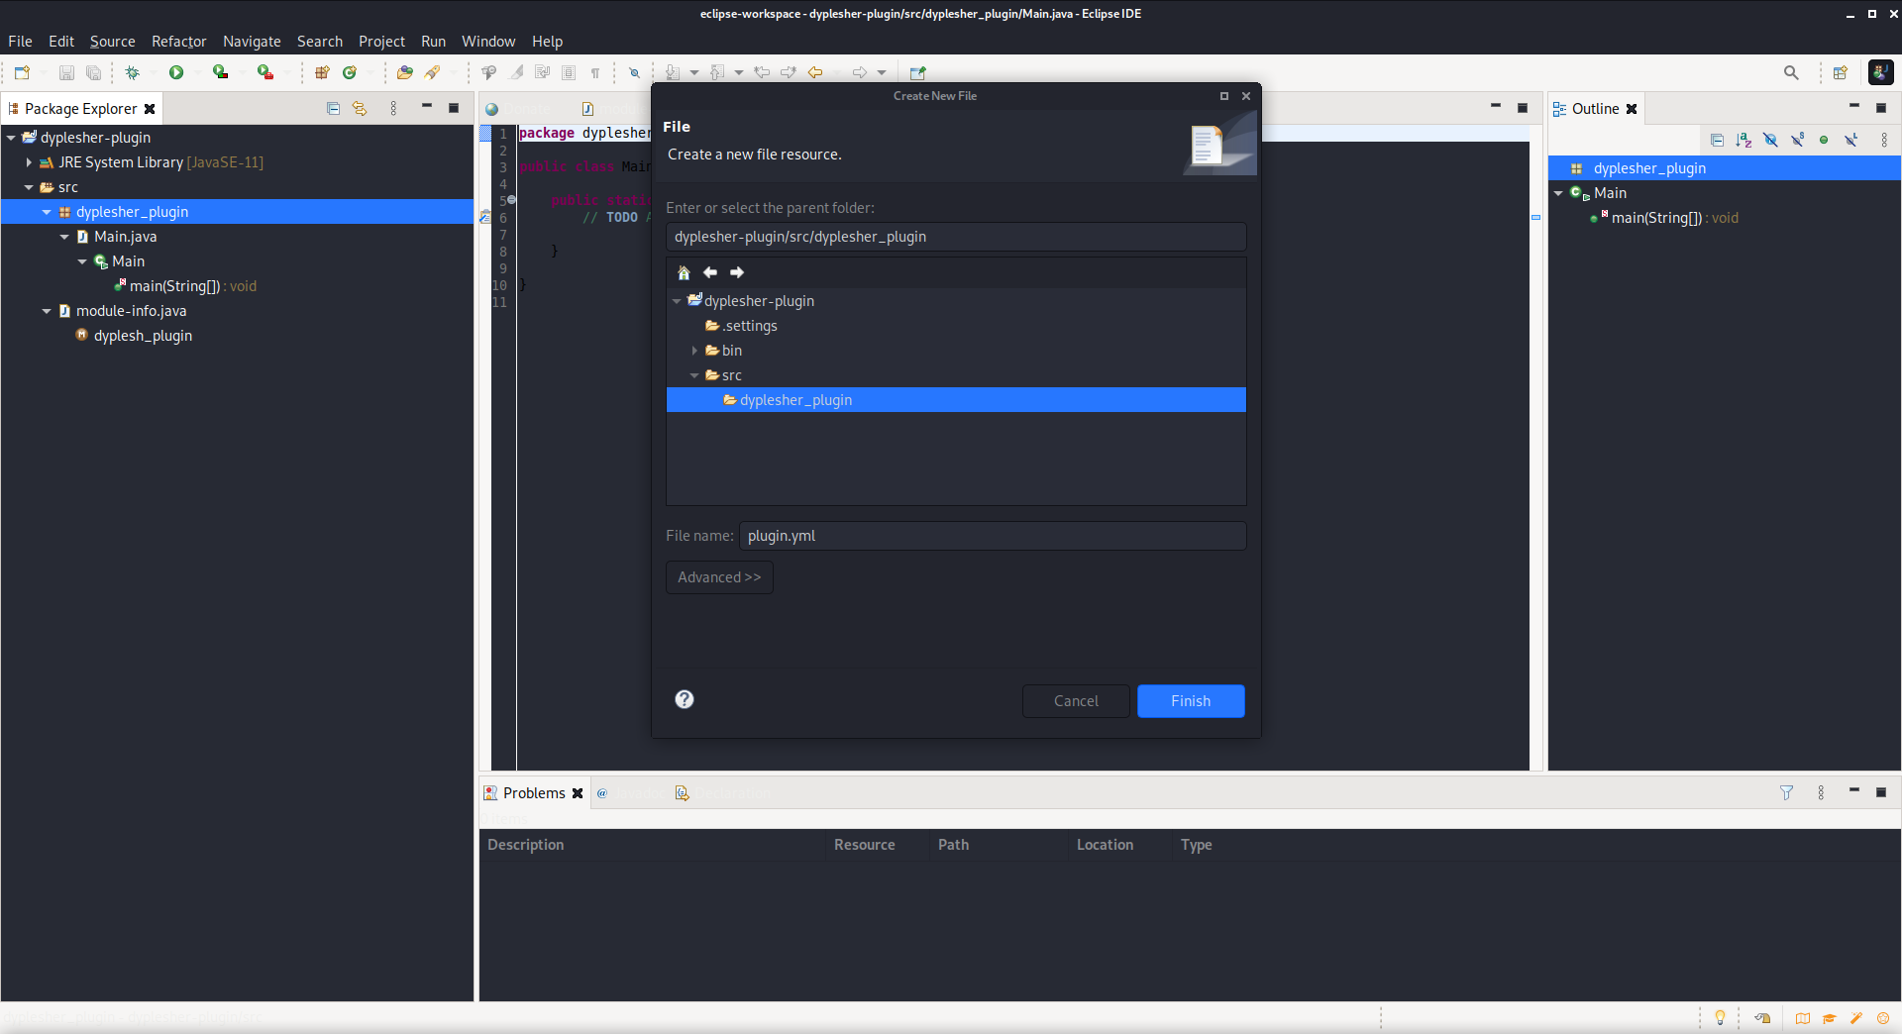The height and width of the screenshot is (1034, 1902).
Task: Click the Save disk icon in toolbar
Action: coord(66,72)
